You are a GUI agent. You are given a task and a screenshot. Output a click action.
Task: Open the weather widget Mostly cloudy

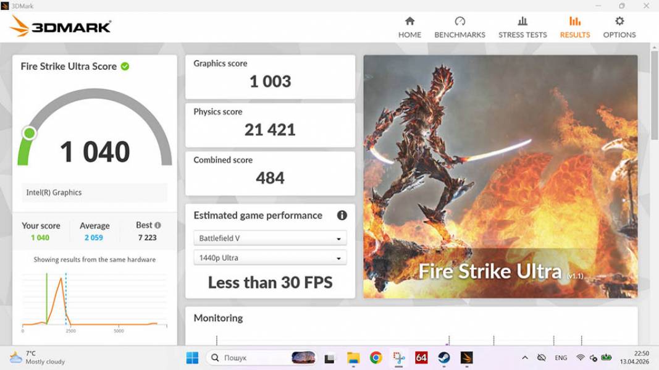click(x=38, y=358)
